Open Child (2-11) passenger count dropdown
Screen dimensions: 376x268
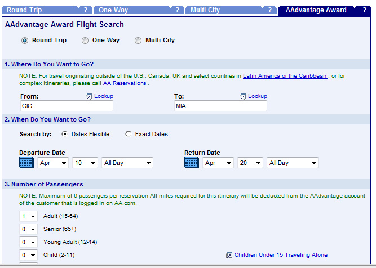tap(28, 255)
